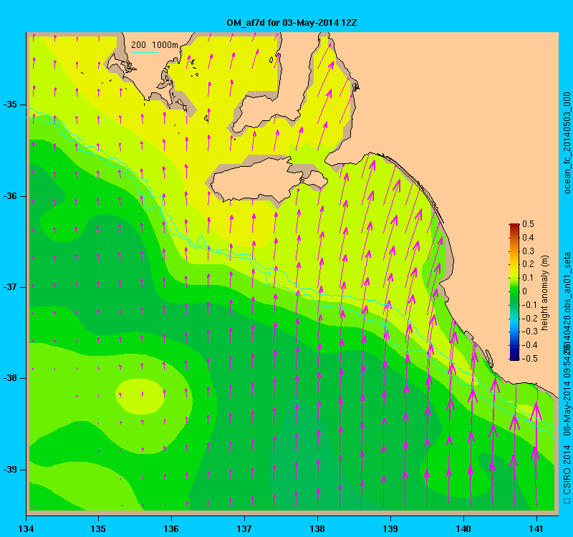Click longitude axis label '134'
The image size is (573, 537).
[26, 528]
